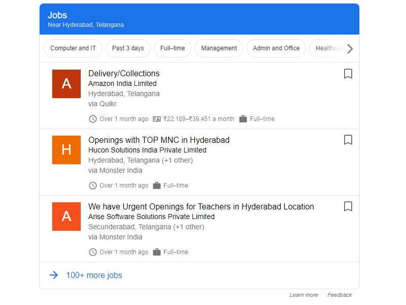Click briefcase icon on Hucon job
406x305 pixels.
coord(157,186)
